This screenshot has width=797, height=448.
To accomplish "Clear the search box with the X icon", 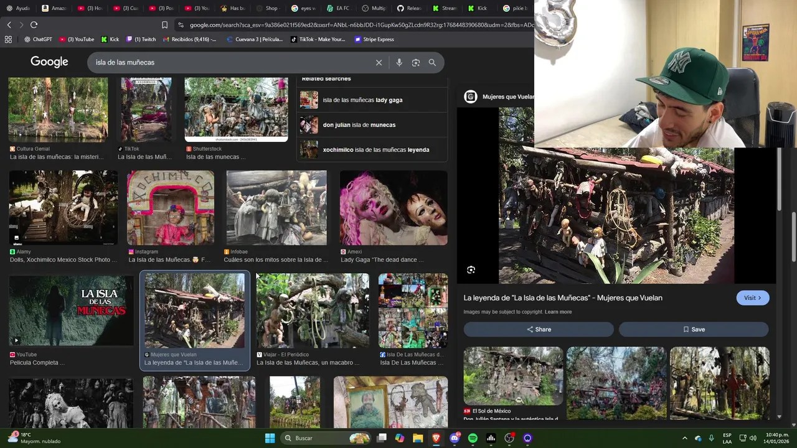I will pyautogui.click(x=379, y=62).
